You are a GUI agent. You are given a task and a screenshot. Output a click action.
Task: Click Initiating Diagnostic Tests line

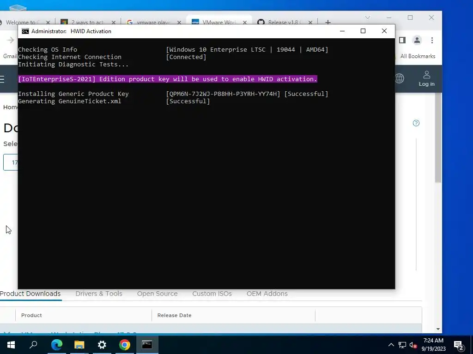pos(73,65)
